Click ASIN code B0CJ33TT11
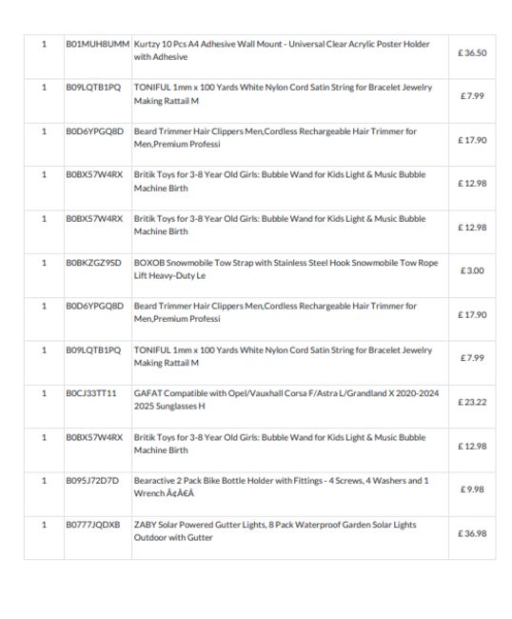The image size is (512, 619). point(91,393)
